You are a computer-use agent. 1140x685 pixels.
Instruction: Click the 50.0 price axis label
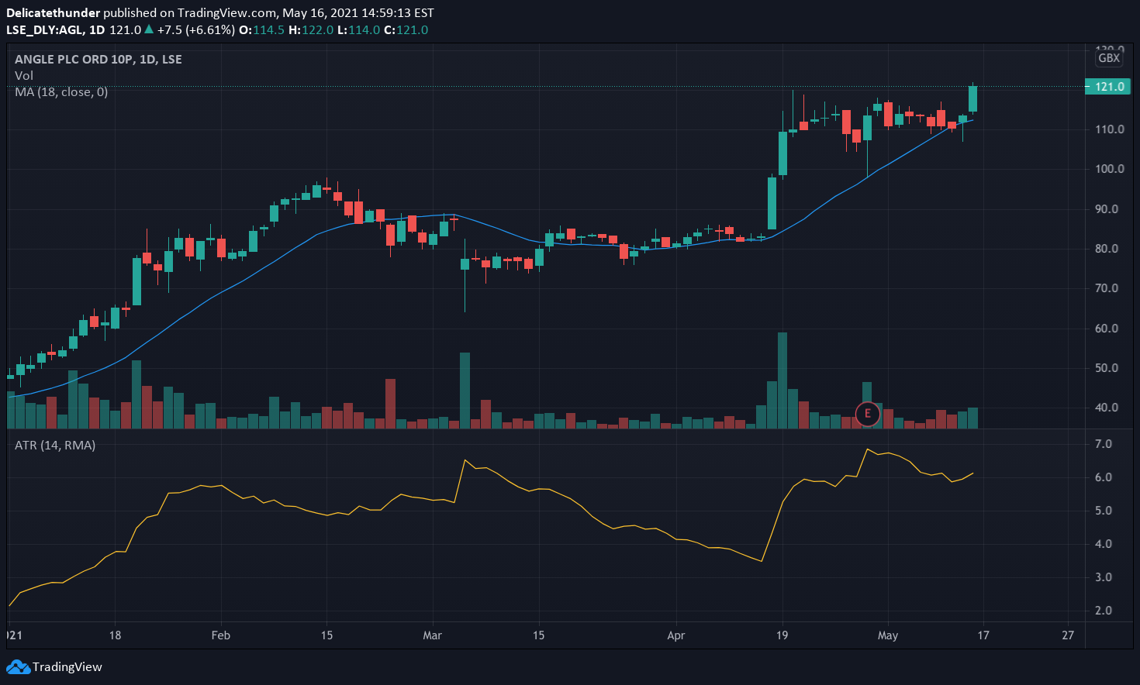[x=1107, y=368]
